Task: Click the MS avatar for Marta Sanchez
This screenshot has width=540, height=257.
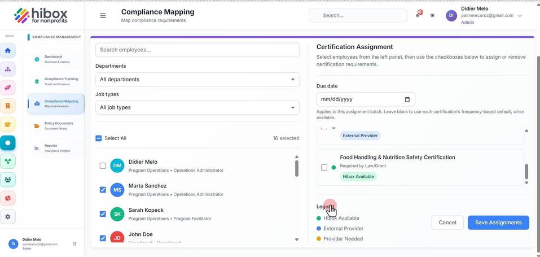Action: (117, 190)
